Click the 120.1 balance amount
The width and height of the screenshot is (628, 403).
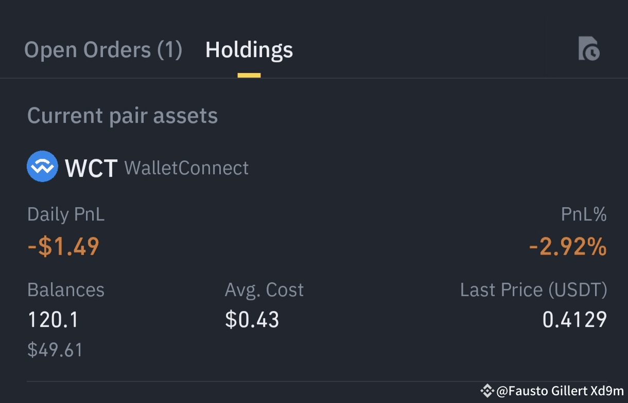pyautogui.click(x=53, y=320)
